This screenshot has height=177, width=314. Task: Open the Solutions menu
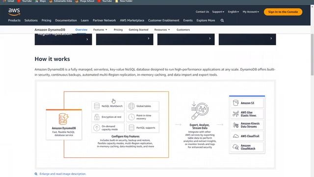click(31, 21)
